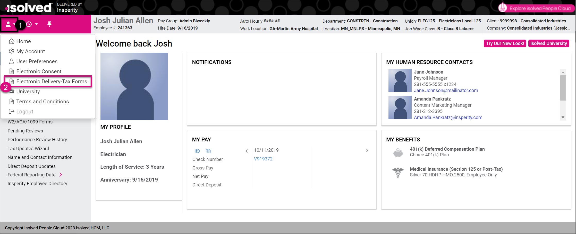Open the user profile menu icon
576x234 pixels.
[9, 24]
